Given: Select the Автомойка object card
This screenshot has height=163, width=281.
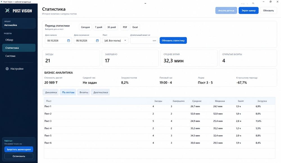Looking at the screenshot, I should click(19, 23).
